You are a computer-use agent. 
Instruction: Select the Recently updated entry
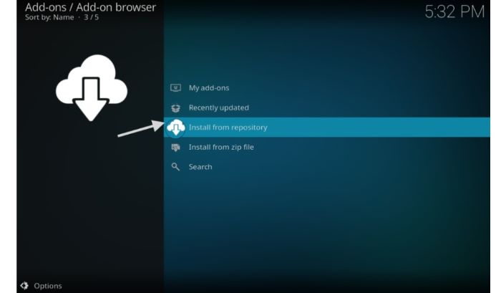point(327,107)
